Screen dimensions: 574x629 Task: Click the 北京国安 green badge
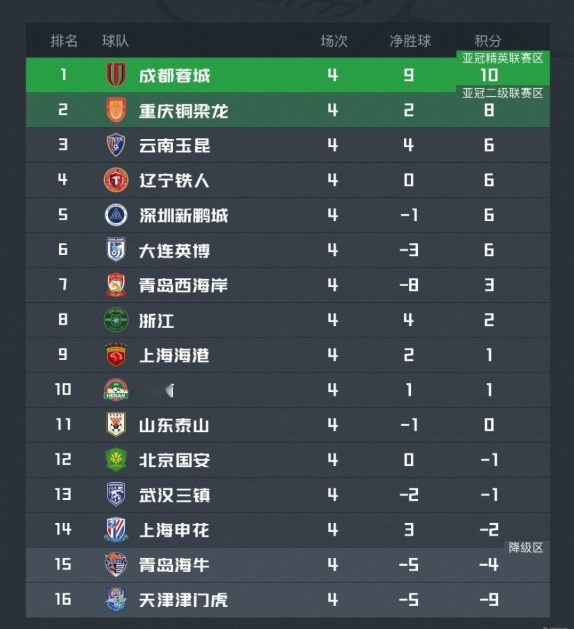pos(116,460)
